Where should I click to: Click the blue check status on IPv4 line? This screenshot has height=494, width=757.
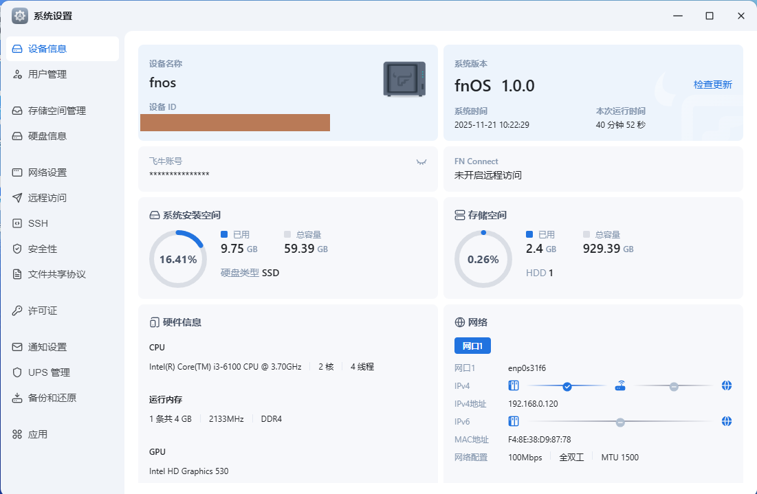[x=567, y=386]
